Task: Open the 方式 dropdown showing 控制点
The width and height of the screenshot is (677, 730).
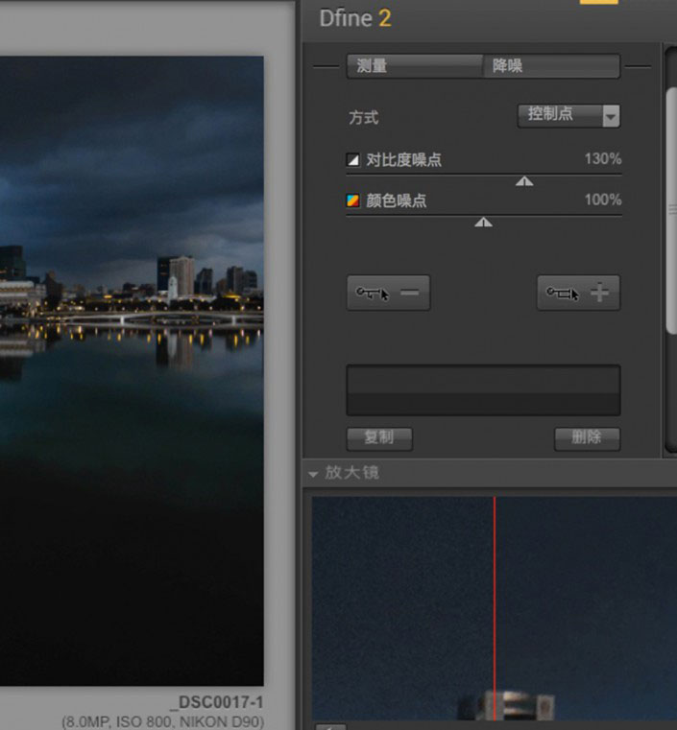Action: (x=568, y=115)
